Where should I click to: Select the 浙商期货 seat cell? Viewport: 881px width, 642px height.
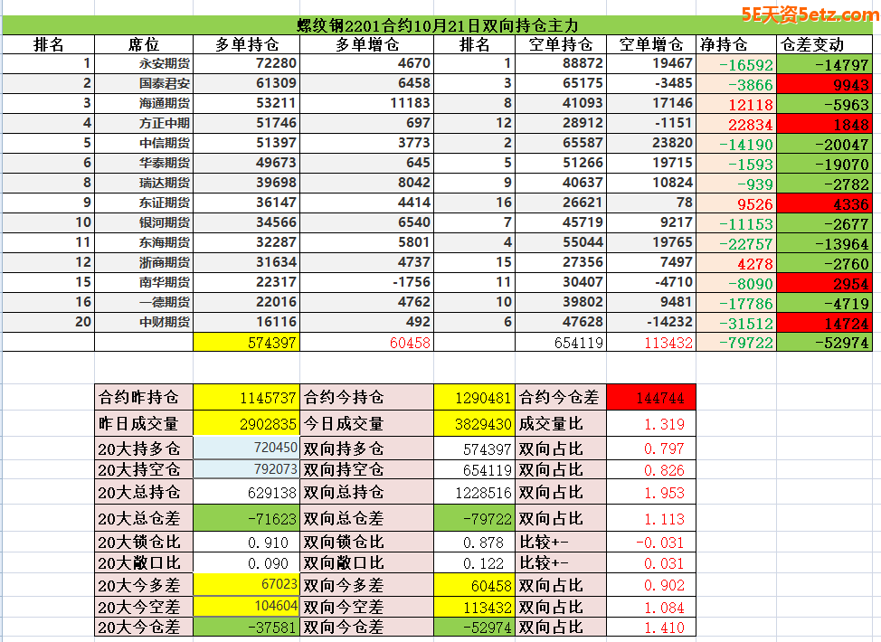tap(144, 262)
